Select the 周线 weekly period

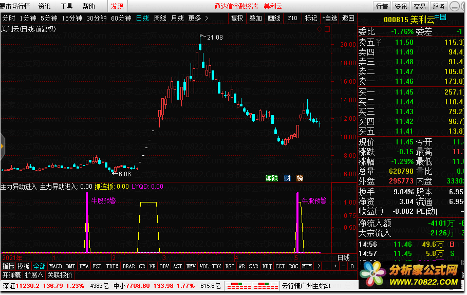(x=160, y=18)
